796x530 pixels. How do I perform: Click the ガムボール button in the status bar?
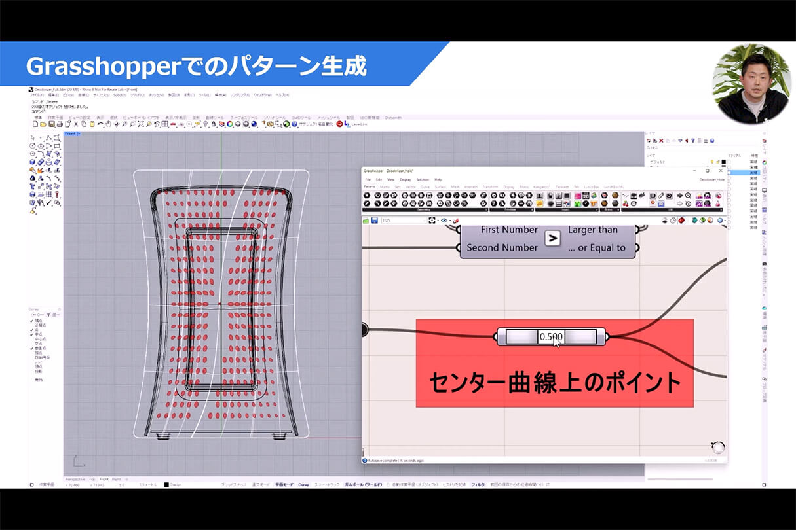coord(362,484)
